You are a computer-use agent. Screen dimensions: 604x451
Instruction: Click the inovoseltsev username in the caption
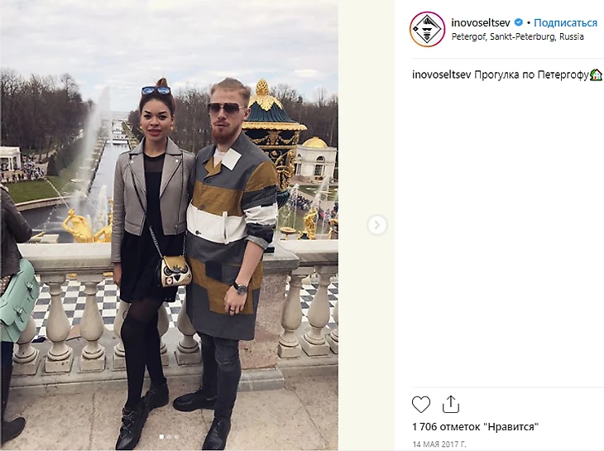coord(442,74)
